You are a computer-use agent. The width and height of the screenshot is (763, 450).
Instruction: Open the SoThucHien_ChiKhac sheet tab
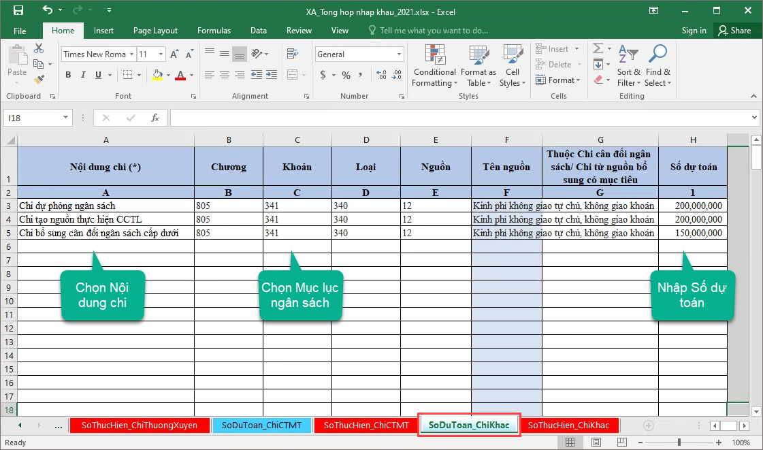click(x=568, y=425)
